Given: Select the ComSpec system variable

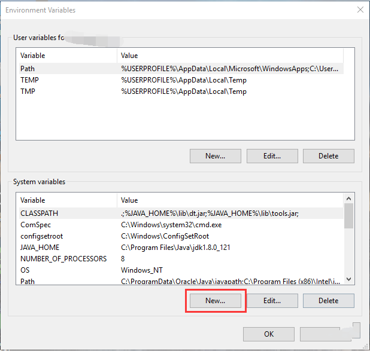Looking at the screenshot, I should click(36, 225).
